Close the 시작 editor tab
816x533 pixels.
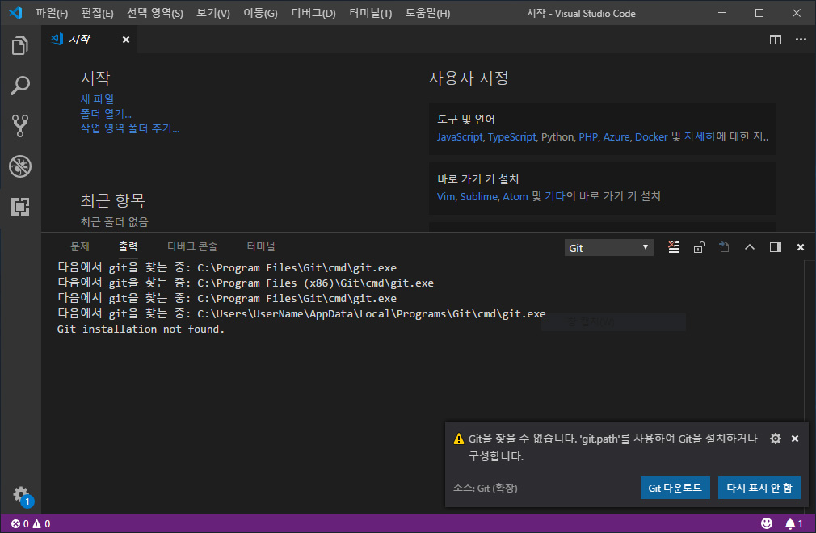[x=126, y=40]
